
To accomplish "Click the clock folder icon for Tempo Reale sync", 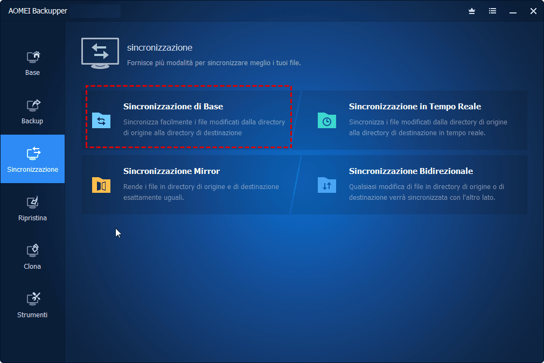I will pos(327,121).
